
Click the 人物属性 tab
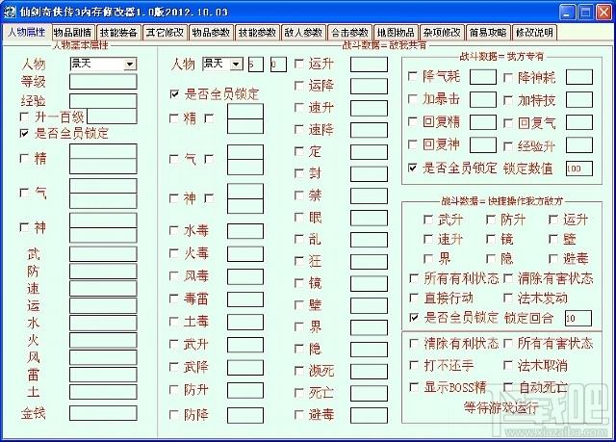pyautogui.click(x=27, y=32)
